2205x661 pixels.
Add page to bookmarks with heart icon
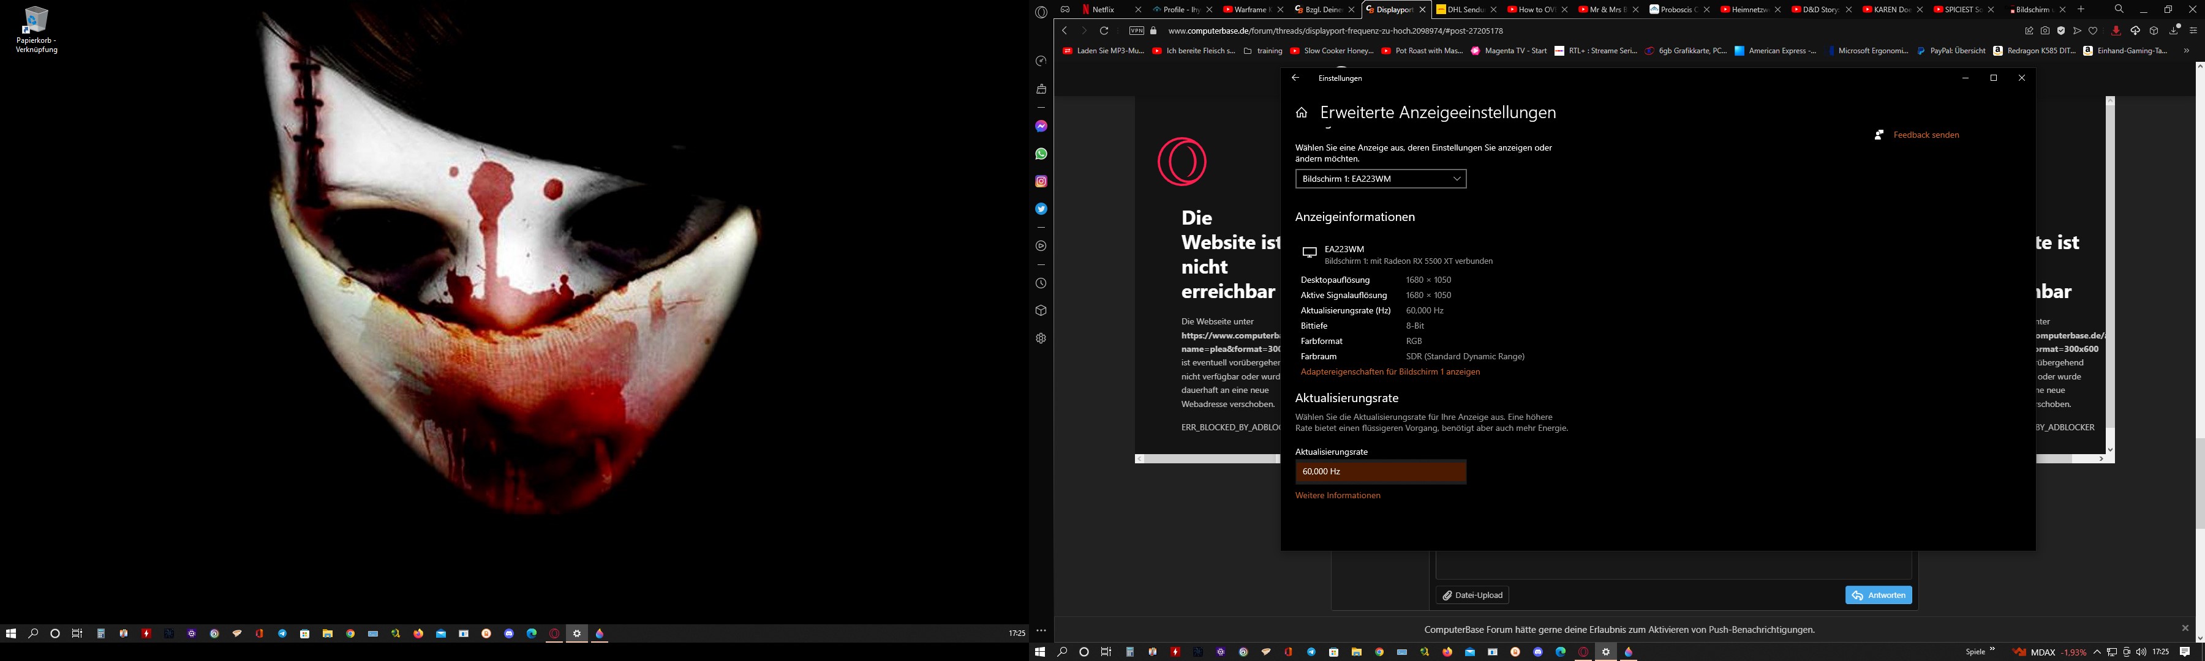coord(2093,31)
